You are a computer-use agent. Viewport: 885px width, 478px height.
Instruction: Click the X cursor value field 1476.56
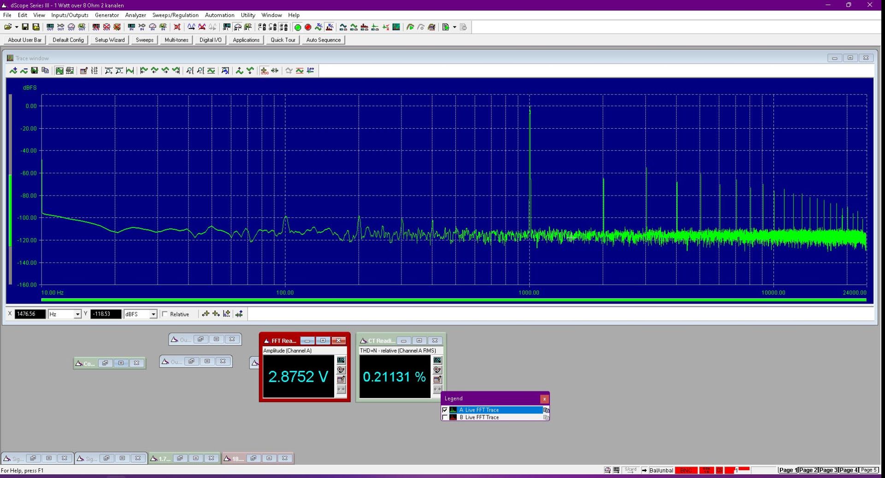coord(30,314)
